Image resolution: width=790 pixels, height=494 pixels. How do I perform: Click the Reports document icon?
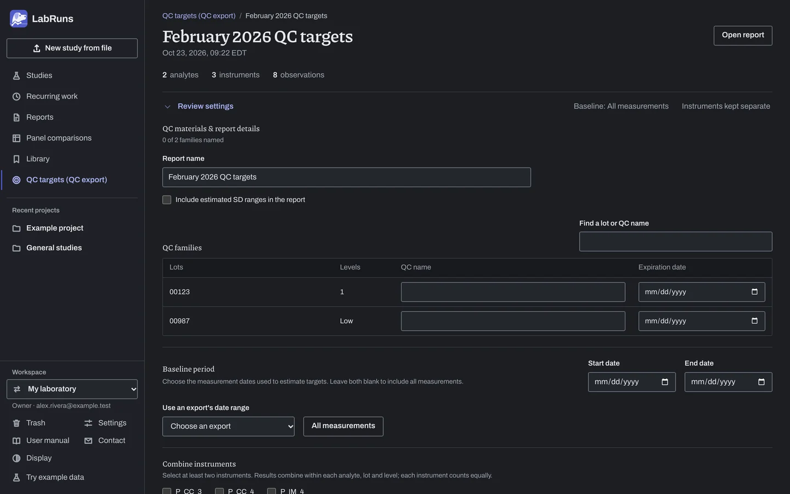[x=16, y=117]
